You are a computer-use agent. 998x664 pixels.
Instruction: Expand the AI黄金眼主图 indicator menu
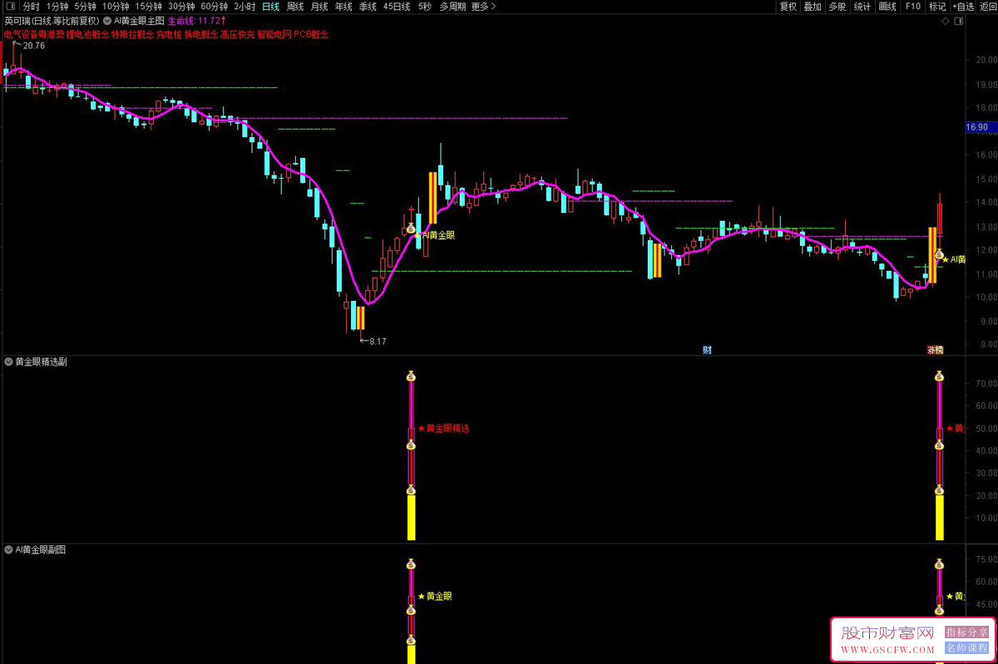coord(107,20)
